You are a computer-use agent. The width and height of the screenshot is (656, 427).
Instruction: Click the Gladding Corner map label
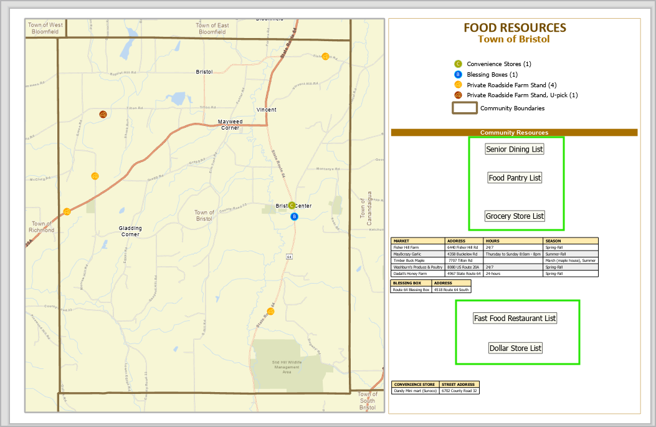pyautogui.click(x=130, y=231)
